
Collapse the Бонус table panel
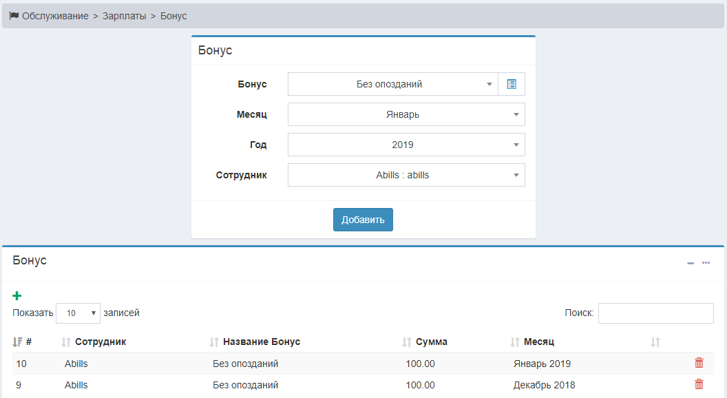click(691, 263)
